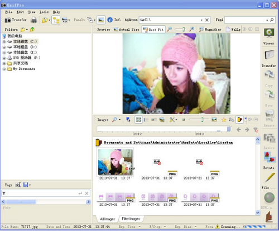Toggle the tiles view mode icon

[x=154, y=120]
